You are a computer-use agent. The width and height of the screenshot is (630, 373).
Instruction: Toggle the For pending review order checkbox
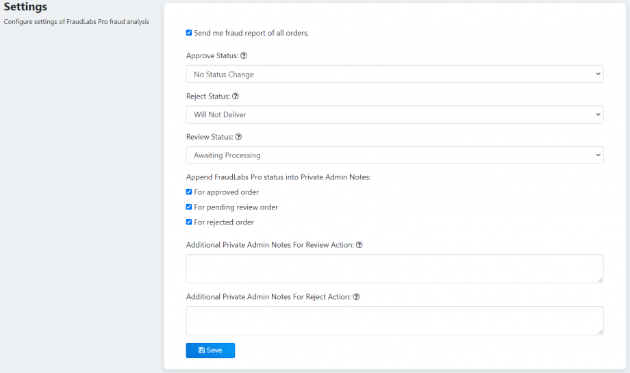click(x=189, y=207)
